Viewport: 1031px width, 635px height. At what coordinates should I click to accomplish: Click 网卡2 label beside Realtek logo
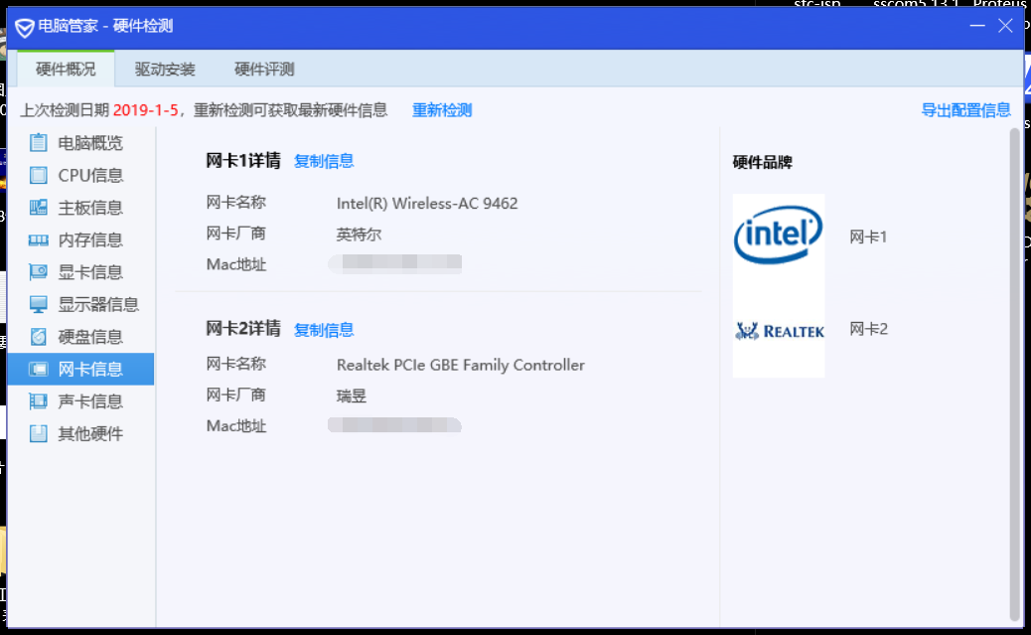(x=868, y=329)
